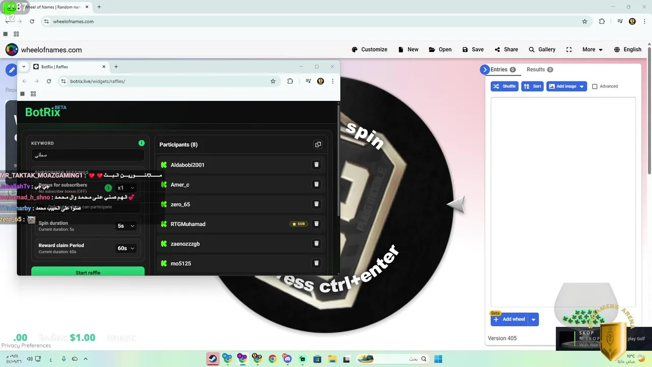Switch to the Results tab

[539, 69]
